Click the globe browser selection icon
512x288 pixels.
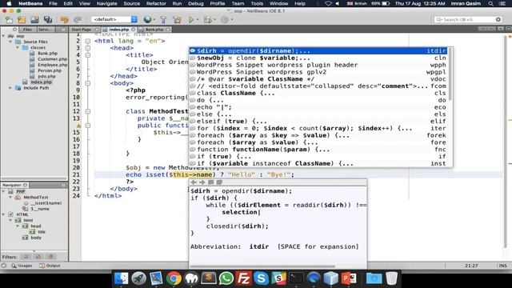(147, 19)
